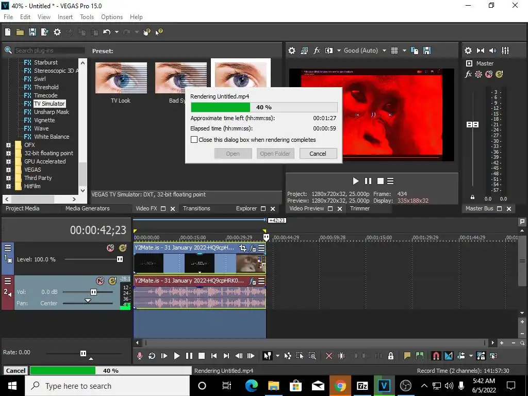Switch to the Media Generators tab

tap(88, 208)
